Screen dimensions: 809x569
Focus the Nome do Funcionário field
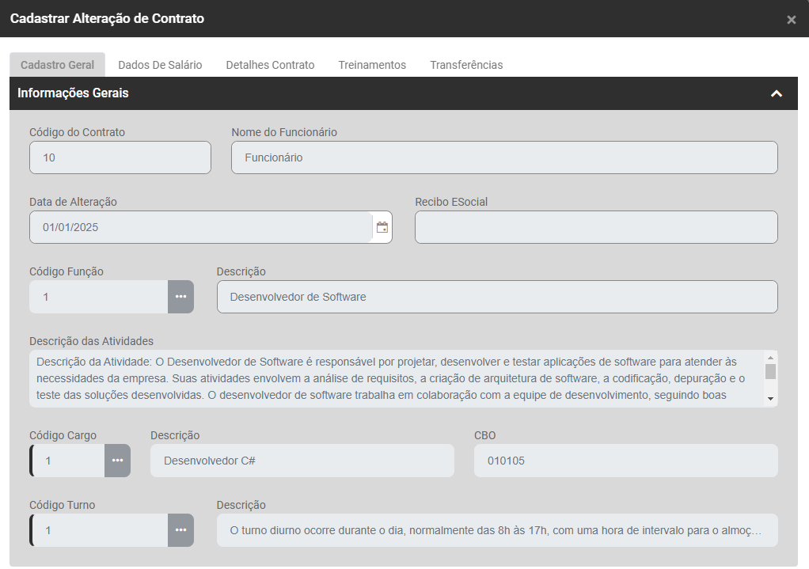point(504,157)
